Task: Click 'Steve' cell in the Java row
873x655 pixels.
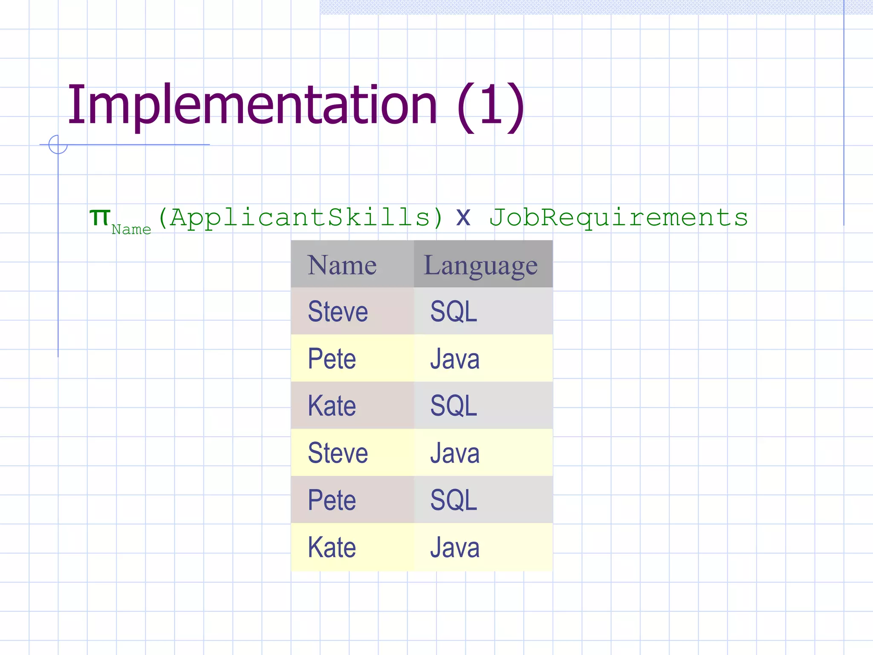Action: 352,452
